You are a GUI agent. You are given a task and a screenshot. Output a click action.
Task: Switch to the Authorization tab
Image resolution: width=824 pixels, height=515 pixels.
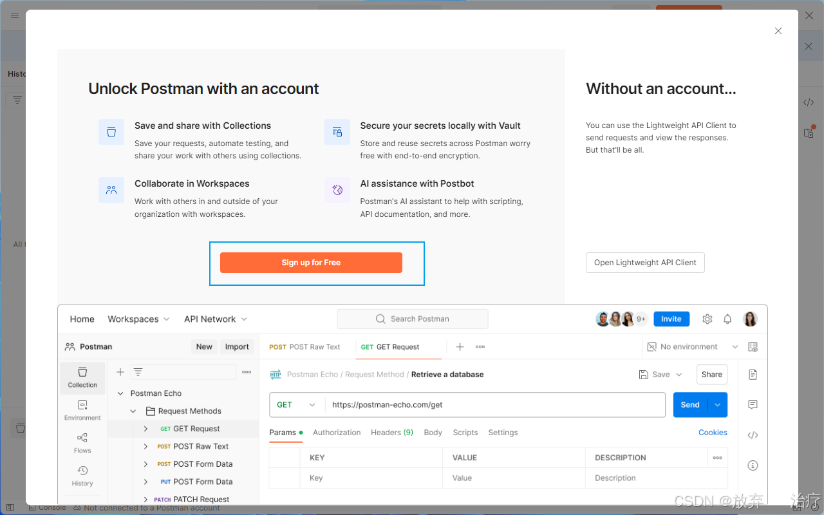click(x=337, y=433)
